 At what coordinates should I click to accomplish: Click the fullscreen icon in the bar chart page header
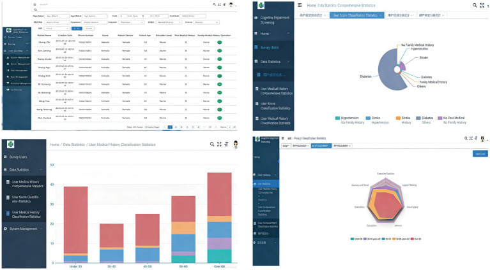(x=219, y=144)
